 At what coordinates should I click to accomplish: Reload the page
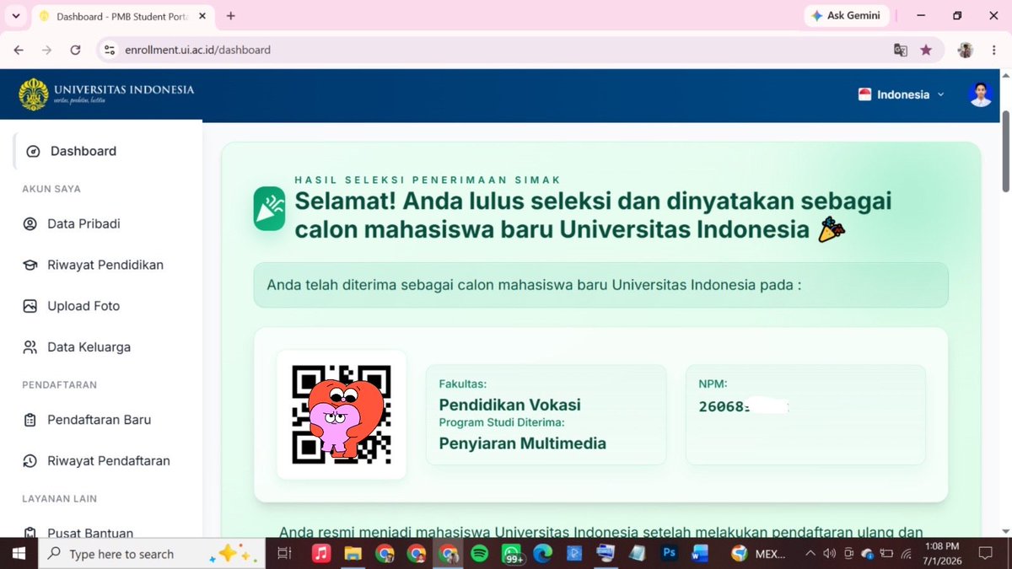[75, 50]
